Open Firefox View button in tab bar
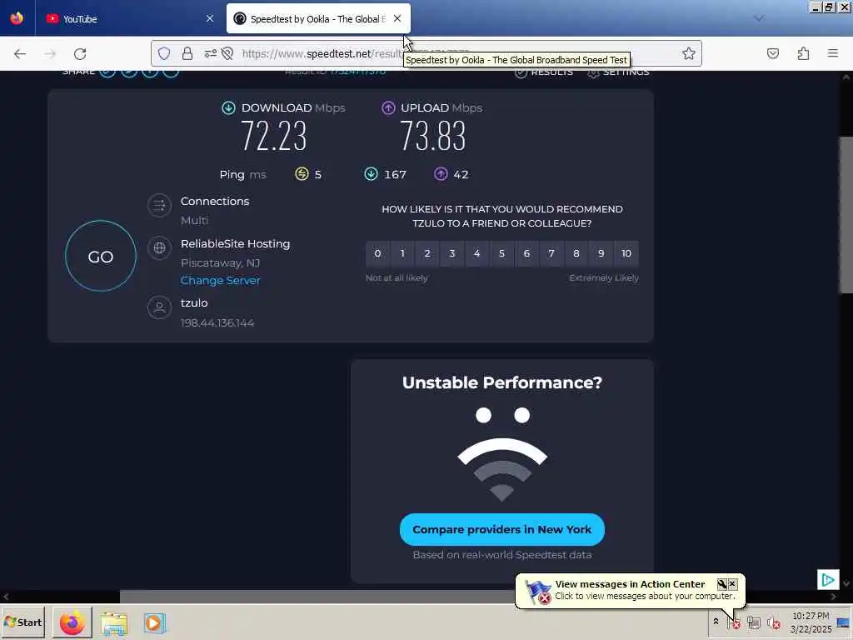Screen dimensions: 853x640 [x=17, y=18]
